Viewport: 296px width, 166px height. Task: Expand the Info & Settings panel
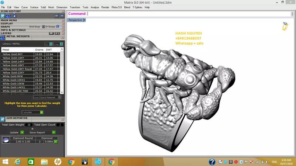click(x=13, y=30)
